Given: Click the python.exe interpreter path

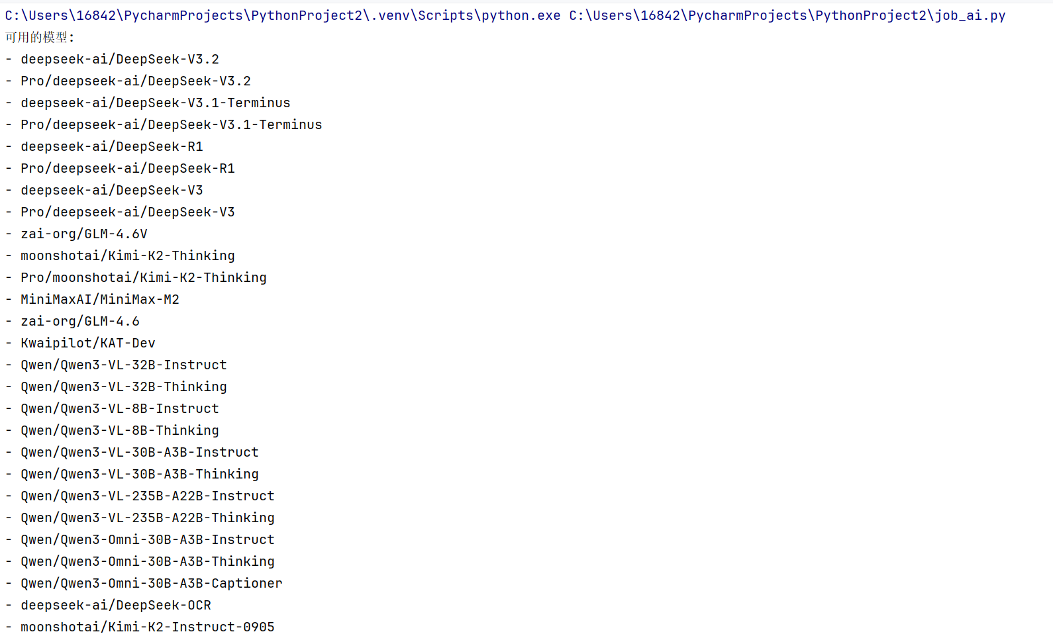Looking at the screenshot, I should [x=283, y=15].
